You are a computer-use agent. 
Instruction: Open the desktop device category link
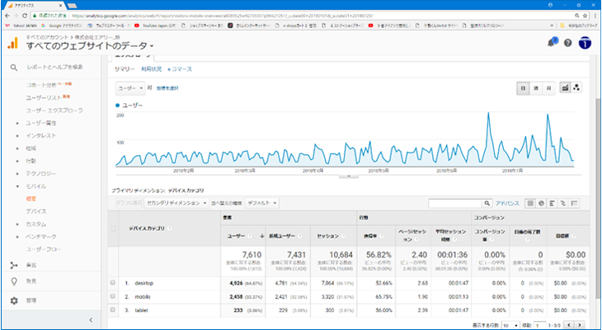[144, 283]
